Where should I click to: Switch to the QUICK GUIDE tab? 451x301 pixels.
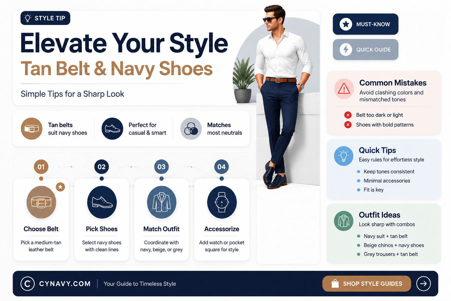366,49
